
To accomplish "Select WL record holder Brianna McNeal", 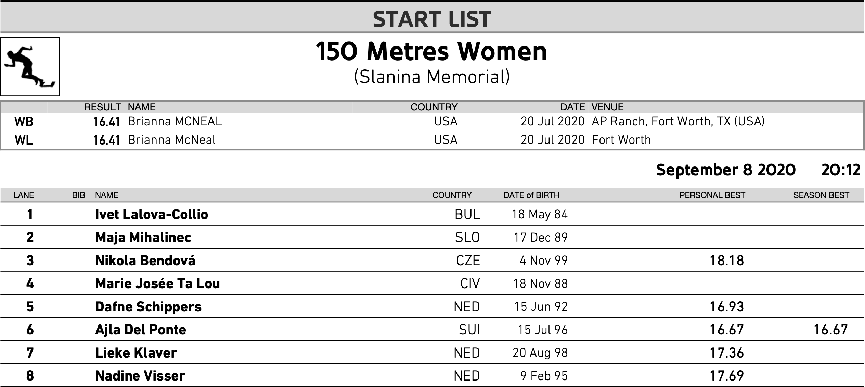I will [172, 140].
